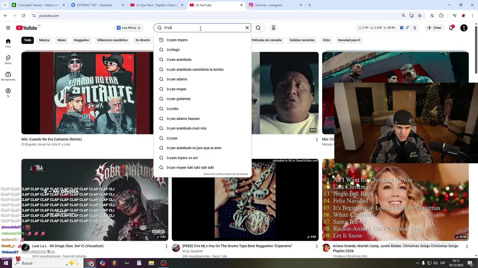Open the new tab plus button

tap(310, 5)
